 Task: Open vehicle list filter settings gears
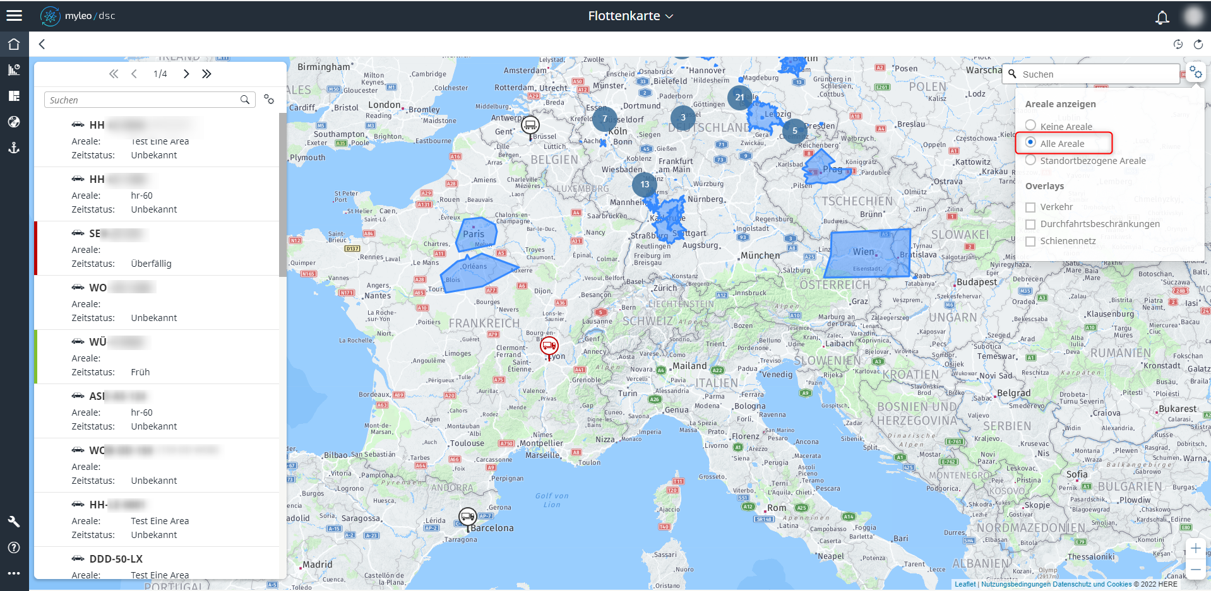[x=269, y=100]
